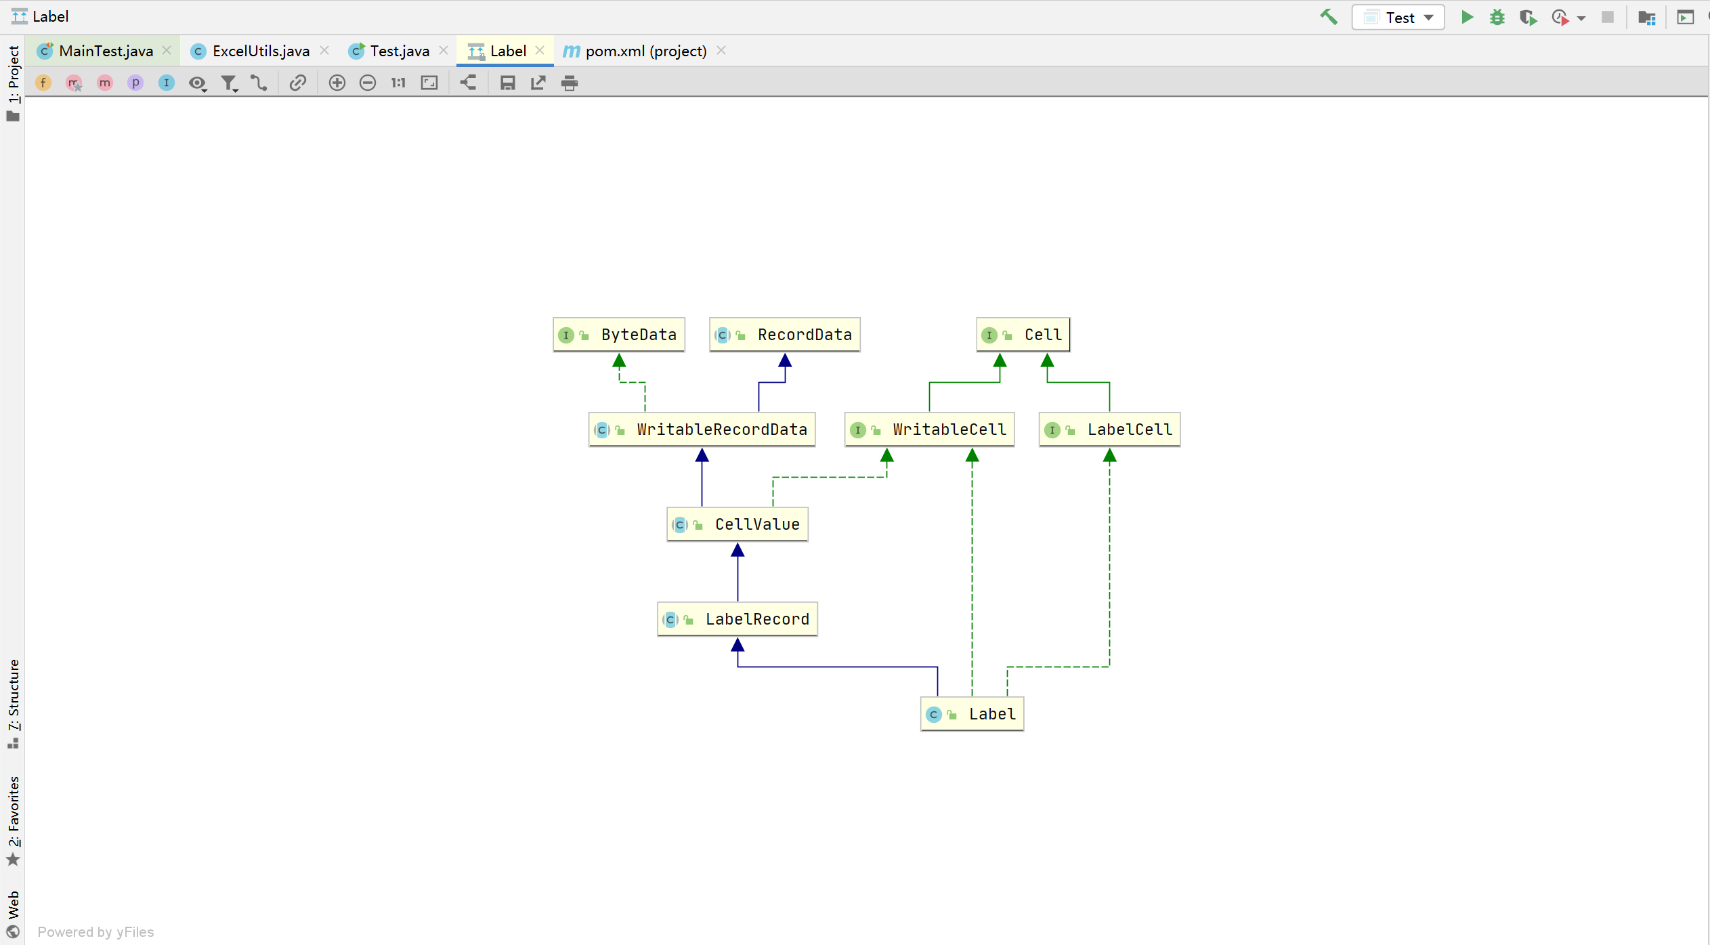Run Test with the green play button
This screenshot has height=945, width=1710.
point(1467,18)
